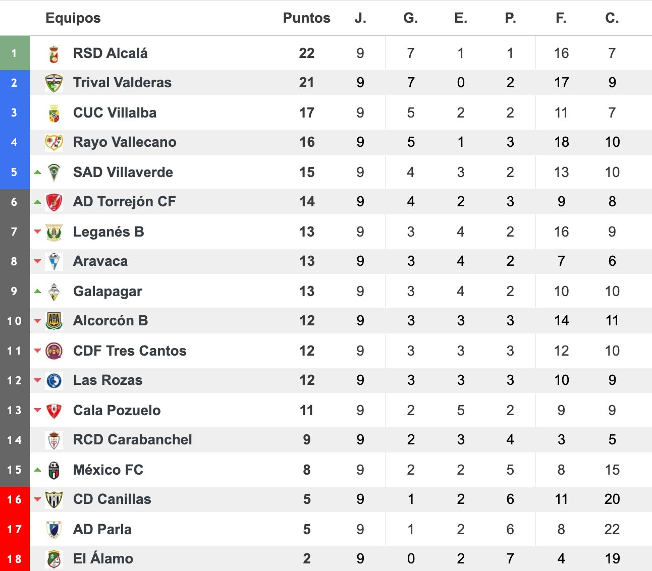This screenshot has width=652, height=571.
Task: Click the Rayo Vallecano team crest
Action: [54, 142]
